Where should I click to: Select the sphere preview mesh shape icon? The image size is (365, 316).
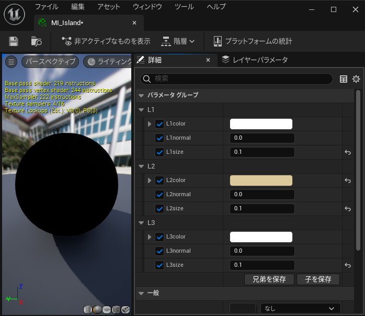[x=97, y=309]
